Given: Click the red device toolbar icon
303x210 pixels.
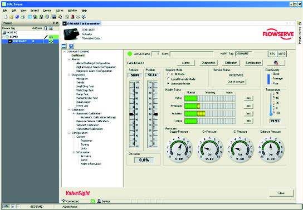Looking at the screenshot, I should 72,17.
